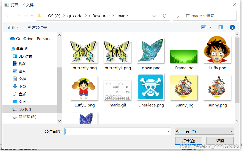Open the recent locations dropdown arrow
Viewport: 242px width, 151px height.
click(x=26, y=16)
